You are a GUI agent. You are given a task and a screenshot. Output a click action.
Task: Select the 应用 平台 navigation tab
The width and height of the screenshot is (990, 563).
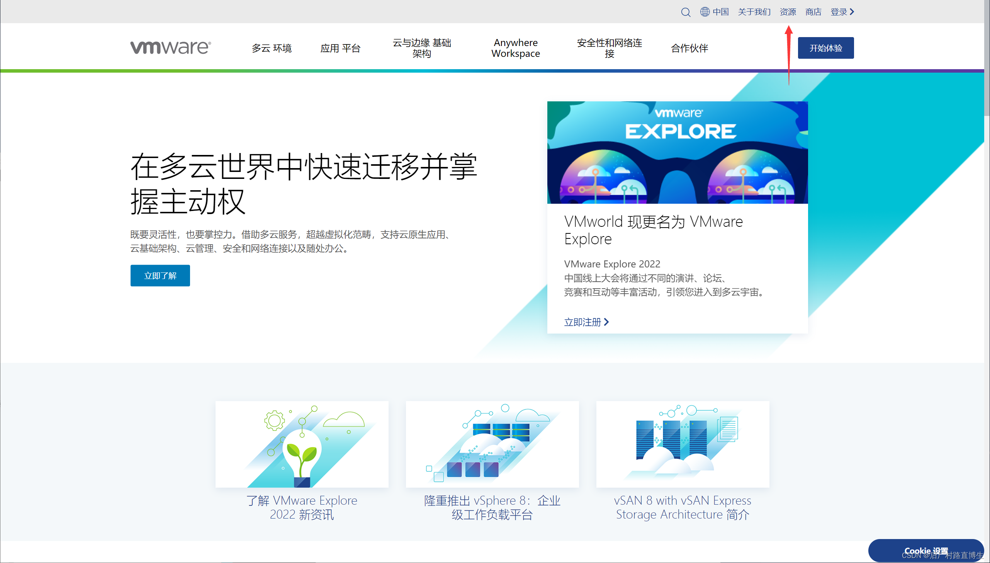click(340, 48)
